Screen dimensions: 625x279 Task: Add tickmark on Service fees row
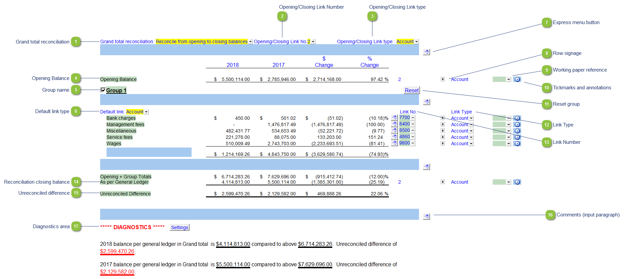(x=517, y=137)
